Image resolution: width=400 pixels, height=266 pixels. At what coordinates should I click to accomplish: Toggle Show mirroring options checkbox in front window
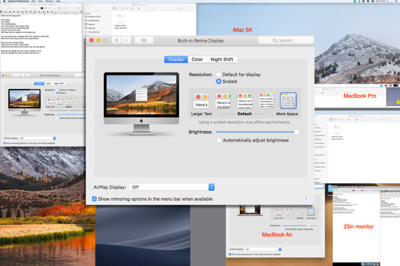(x=94, y=199)
